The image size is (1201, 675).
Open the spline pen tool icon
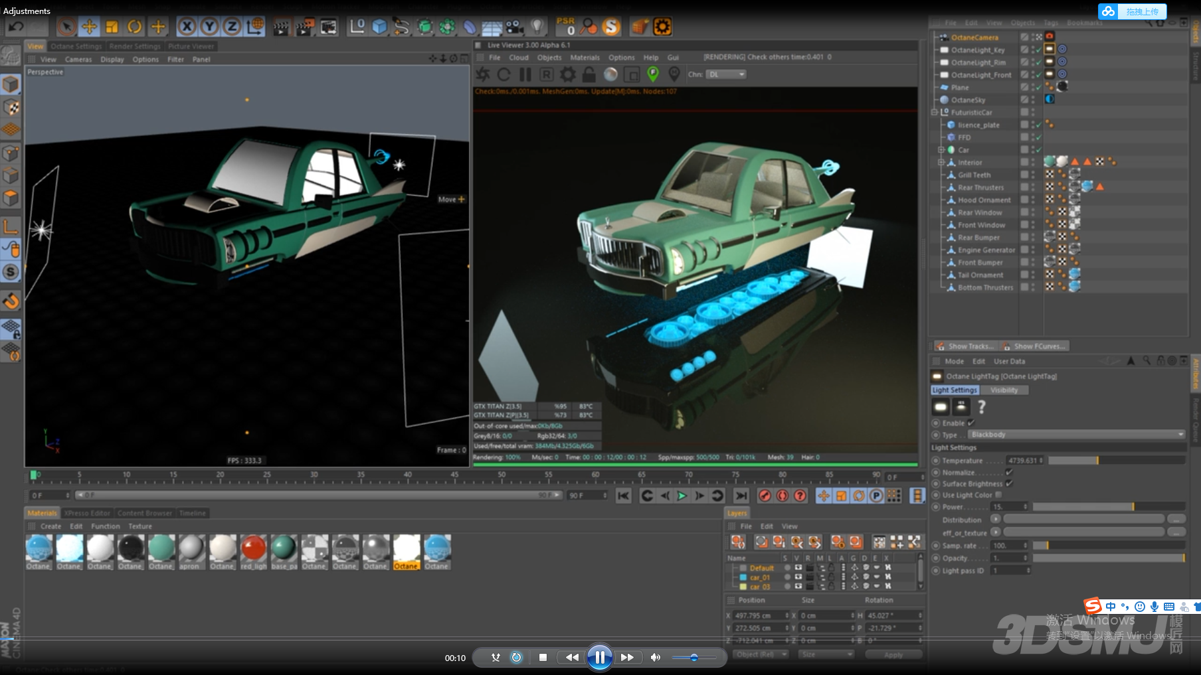tap(402, 27)
